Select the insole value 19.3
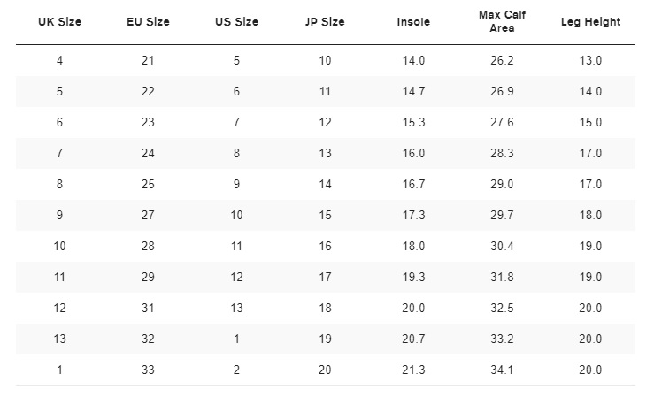654x404 pixels. (x=413, y=277)
